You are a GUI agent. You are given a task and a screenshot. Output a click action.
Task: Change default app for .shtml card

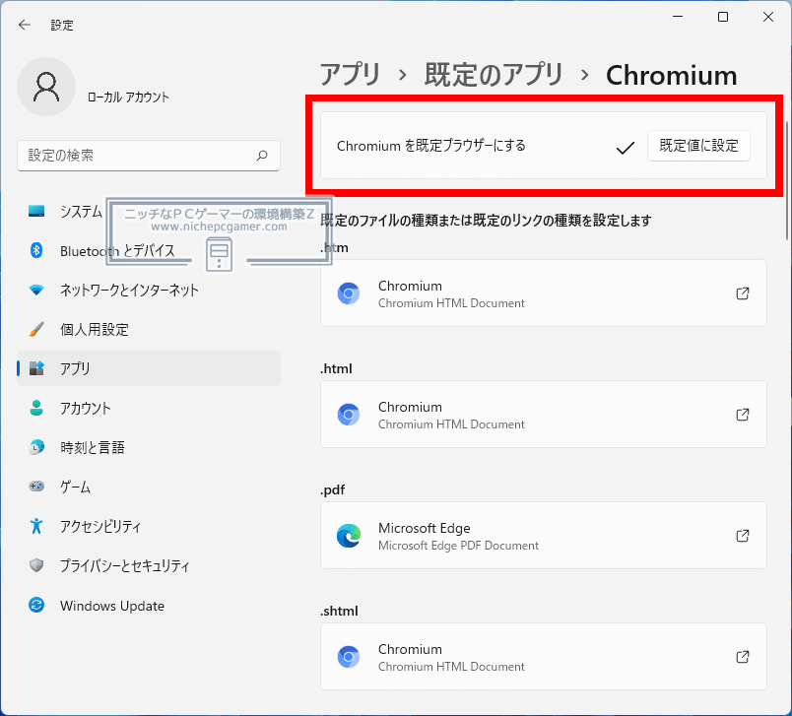pos(544,657)
